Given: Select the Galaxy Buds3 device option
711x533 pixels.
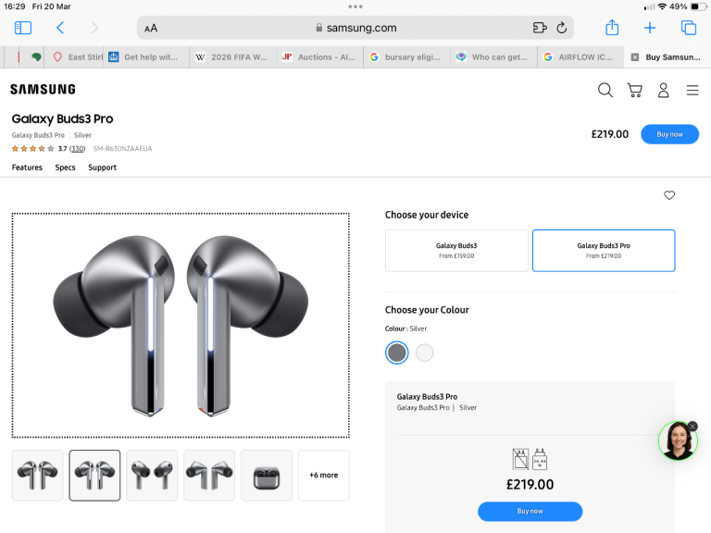Looking at the screenshot, I should pyautogui.click(x=456, y=250).
